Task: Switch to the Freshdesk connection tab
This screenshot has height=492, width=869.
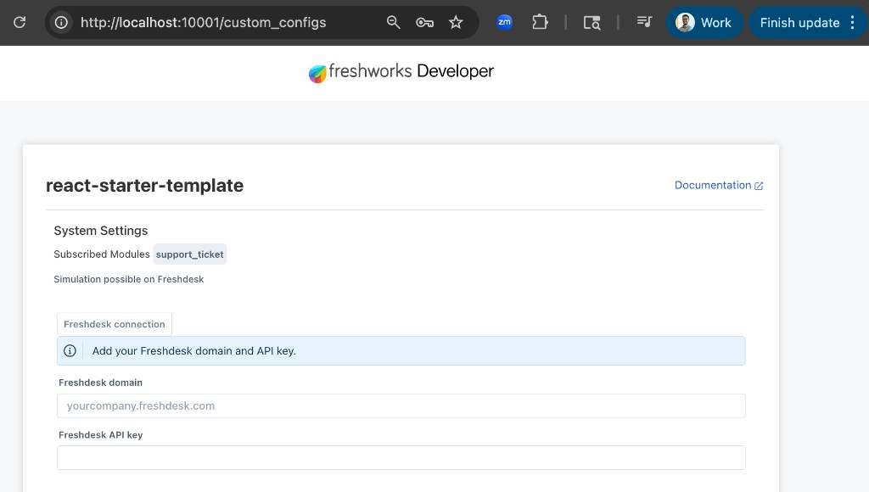Action: [x=114, y=323]
